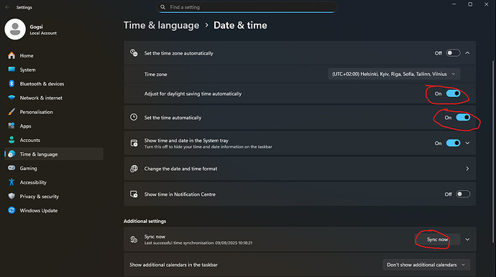Open Privacy & security settings
This screenshot has height=277, width=496.
click(54, 196)
